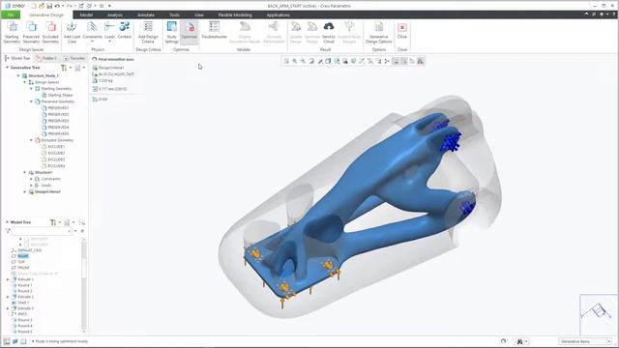Image resolution: width=619 pixels, height=348 pixels.
Task: Click Refit icon in graphics toolbar
Action: [x=286, y=61]
